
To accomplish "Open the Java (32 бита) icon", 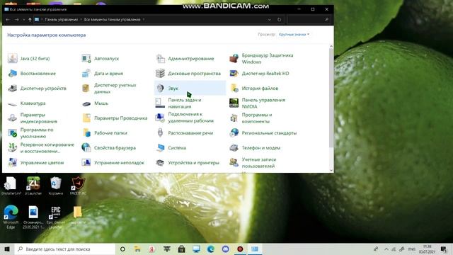I will 13,58.
